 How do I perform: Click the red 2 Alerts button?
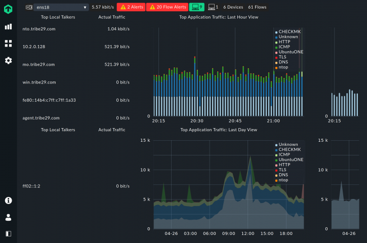pos(131,7)
